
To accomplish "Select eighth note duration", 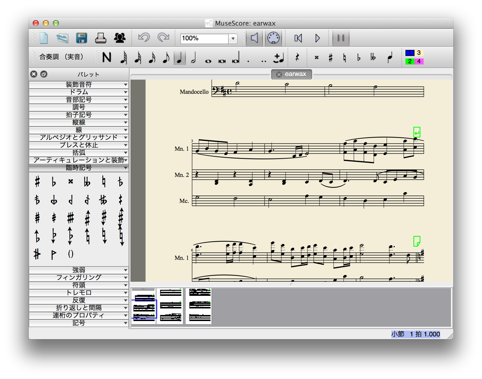I will click(166, 57).
